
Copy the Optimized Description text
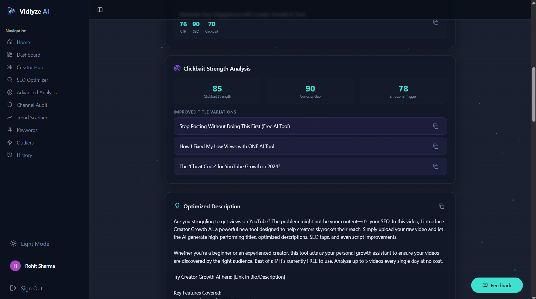[x=442, y=206]
